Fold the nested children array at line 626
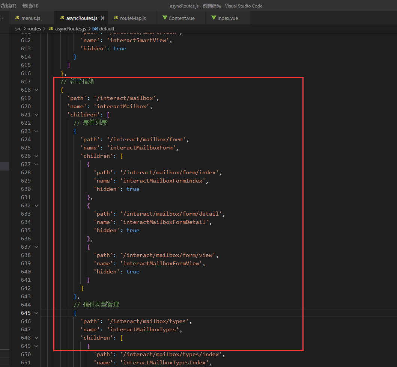397x367 pixels. (36, 156)
